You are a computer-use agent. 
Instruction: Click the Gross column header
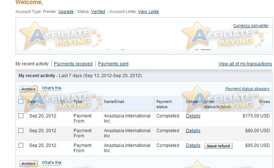(x=264, y=102)
